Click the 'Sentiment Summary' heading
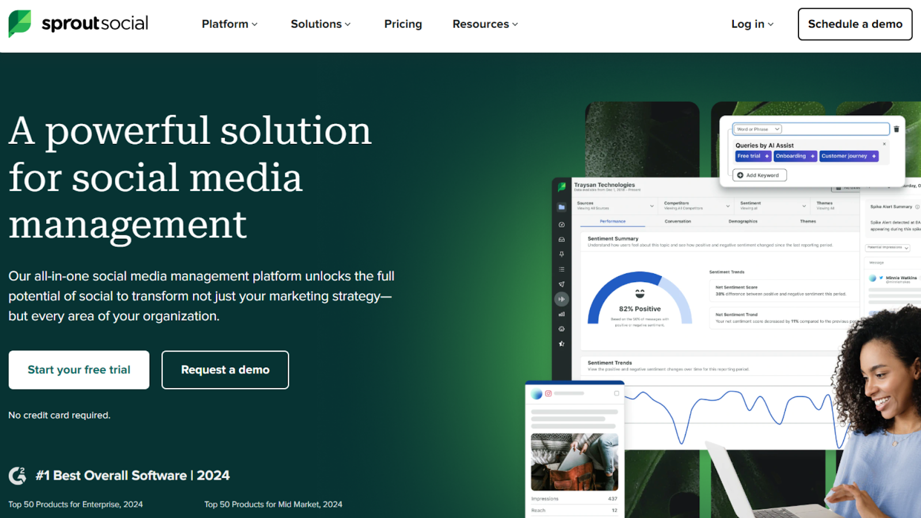The image size is (921, 518). (613, 238)
